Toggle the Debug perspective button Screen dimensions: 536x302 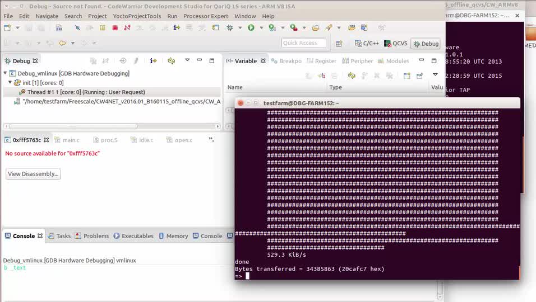pos(426,44)
